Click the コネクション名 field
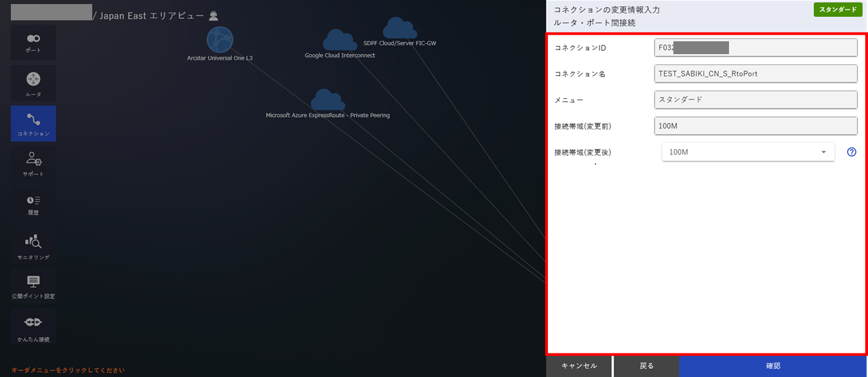Screen dimensions: 868x377 (755, 74)
